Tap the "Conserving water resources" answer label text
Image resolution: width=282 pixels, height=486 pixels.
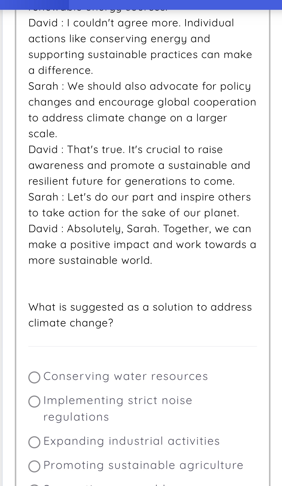(x=126, y=376)
